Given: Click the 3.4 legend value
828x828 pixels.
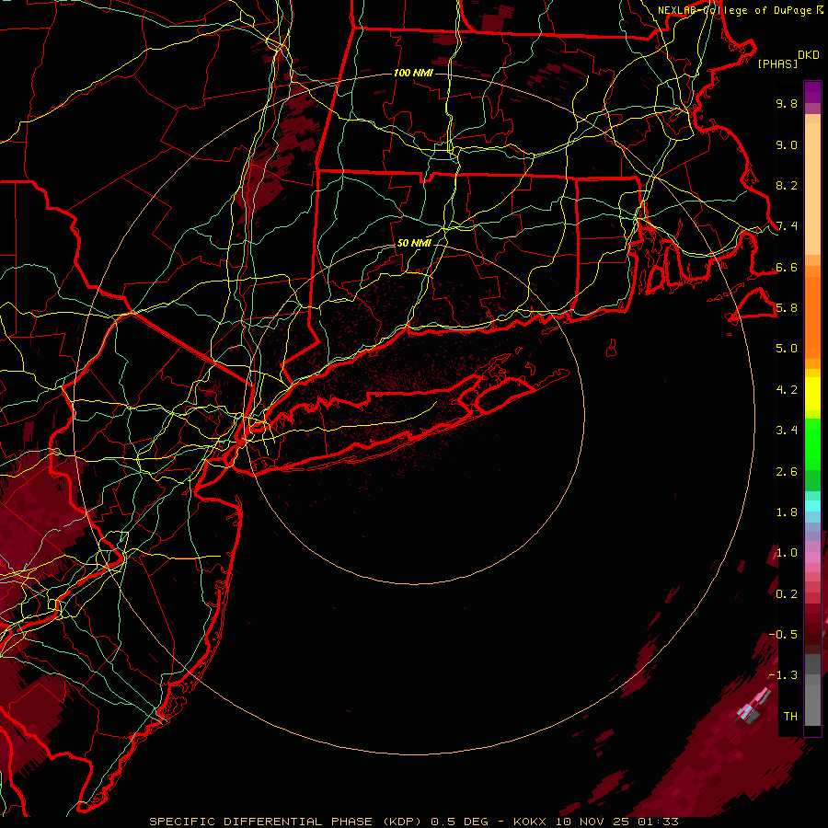Looking at the screenshot, I should (787, 431).
